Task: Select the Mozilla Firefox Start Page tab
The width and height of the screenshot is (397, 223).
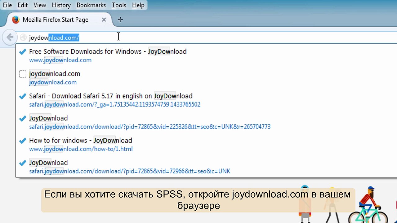Action: [59, 20]
